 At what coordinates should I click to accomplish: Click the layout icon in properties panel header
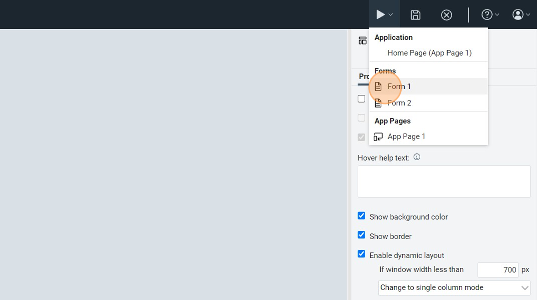click(363, 40)
